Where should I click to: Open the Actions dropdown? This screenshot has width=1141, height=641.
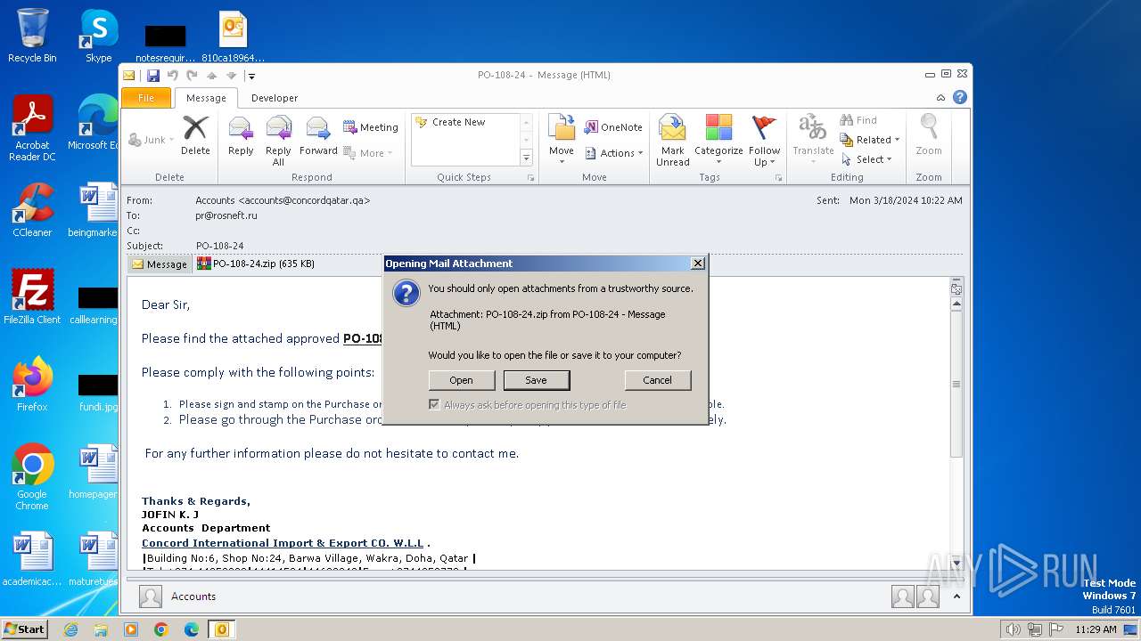coord(614,153)
